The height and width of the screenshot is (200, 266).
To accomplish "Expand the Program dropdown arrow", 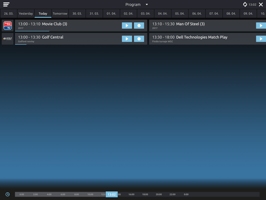I will [147, 4].
